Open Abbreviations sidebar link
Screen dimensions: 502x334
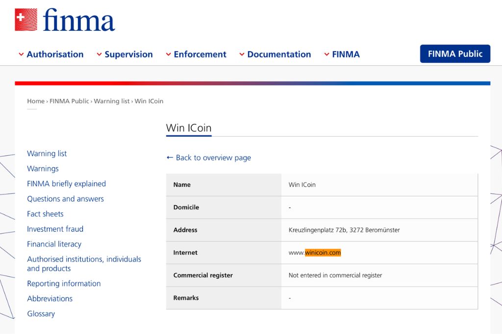click(x=50, y=298)
